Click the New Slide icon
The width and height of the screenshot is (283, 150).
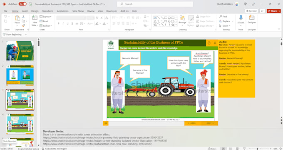(x=35, y=18)
